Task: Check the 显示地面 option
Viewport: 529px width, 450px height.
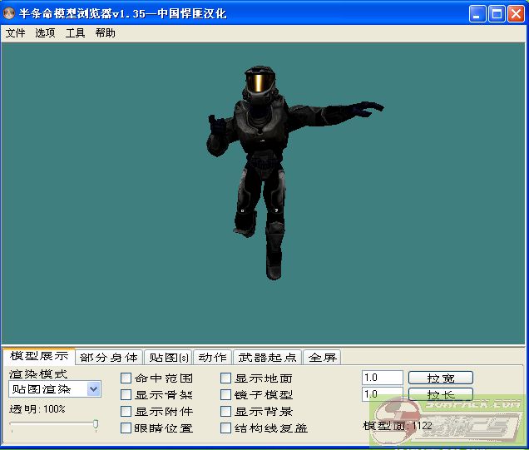Action: click(226, 378)
